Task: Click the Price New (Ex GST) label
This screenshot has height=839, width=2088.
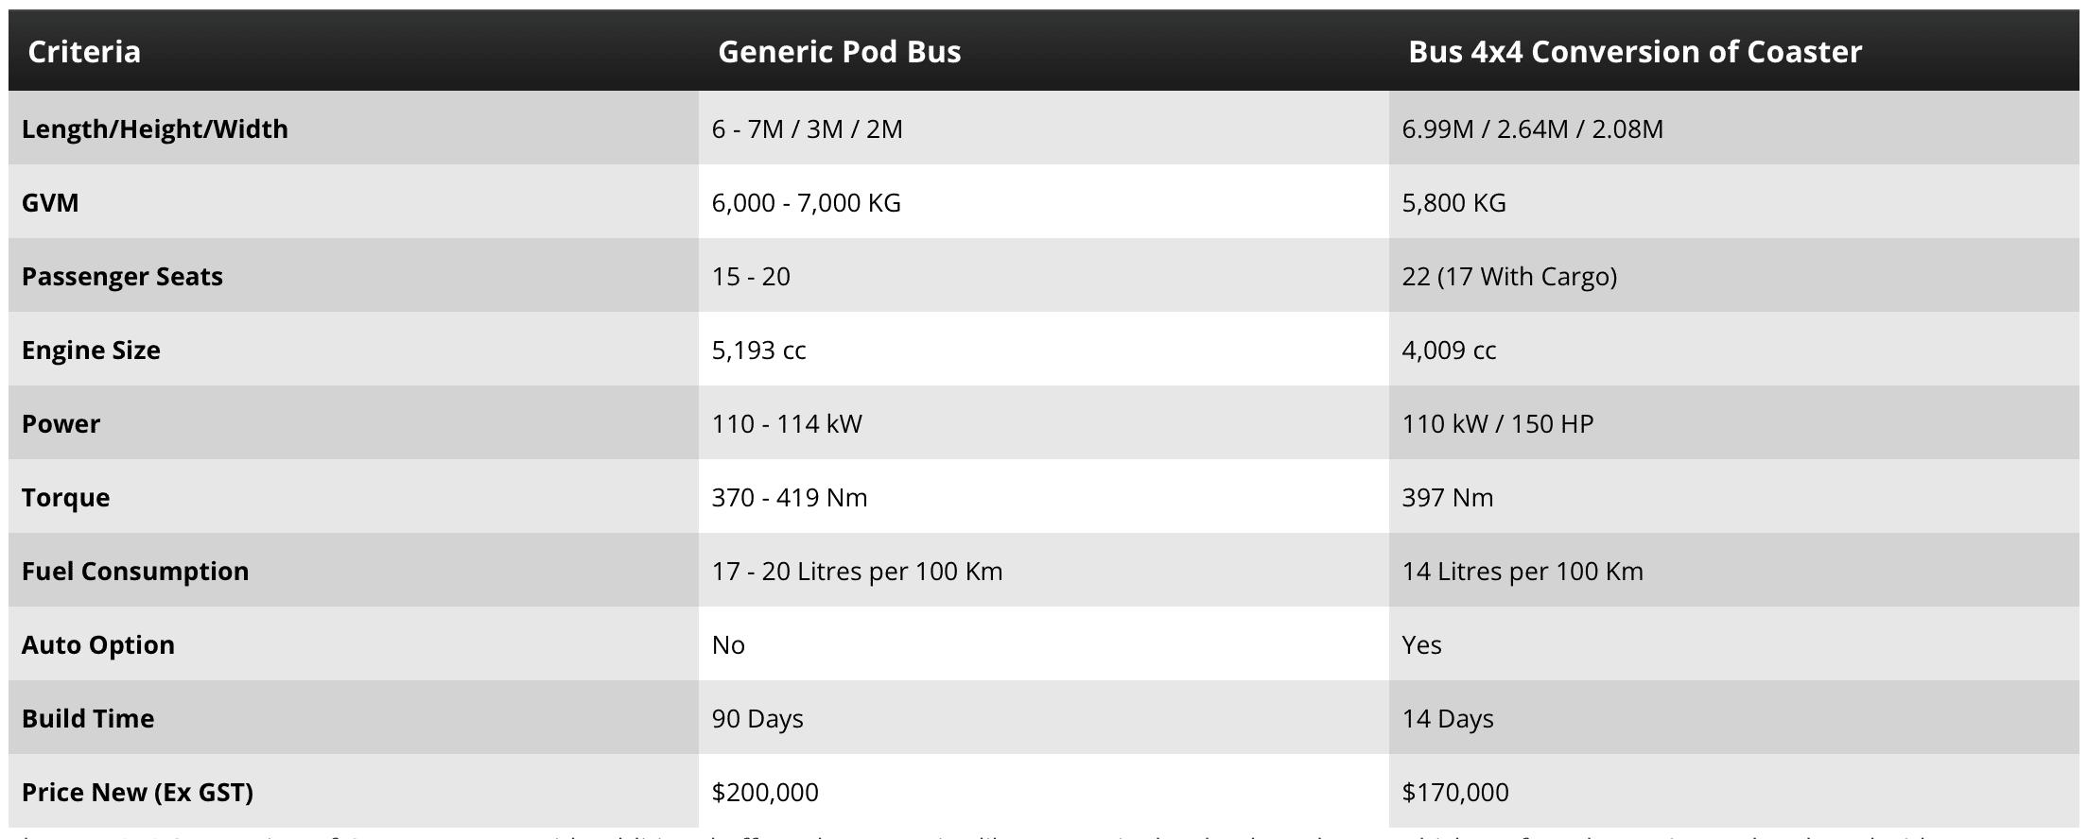Action: coord(137,792)
